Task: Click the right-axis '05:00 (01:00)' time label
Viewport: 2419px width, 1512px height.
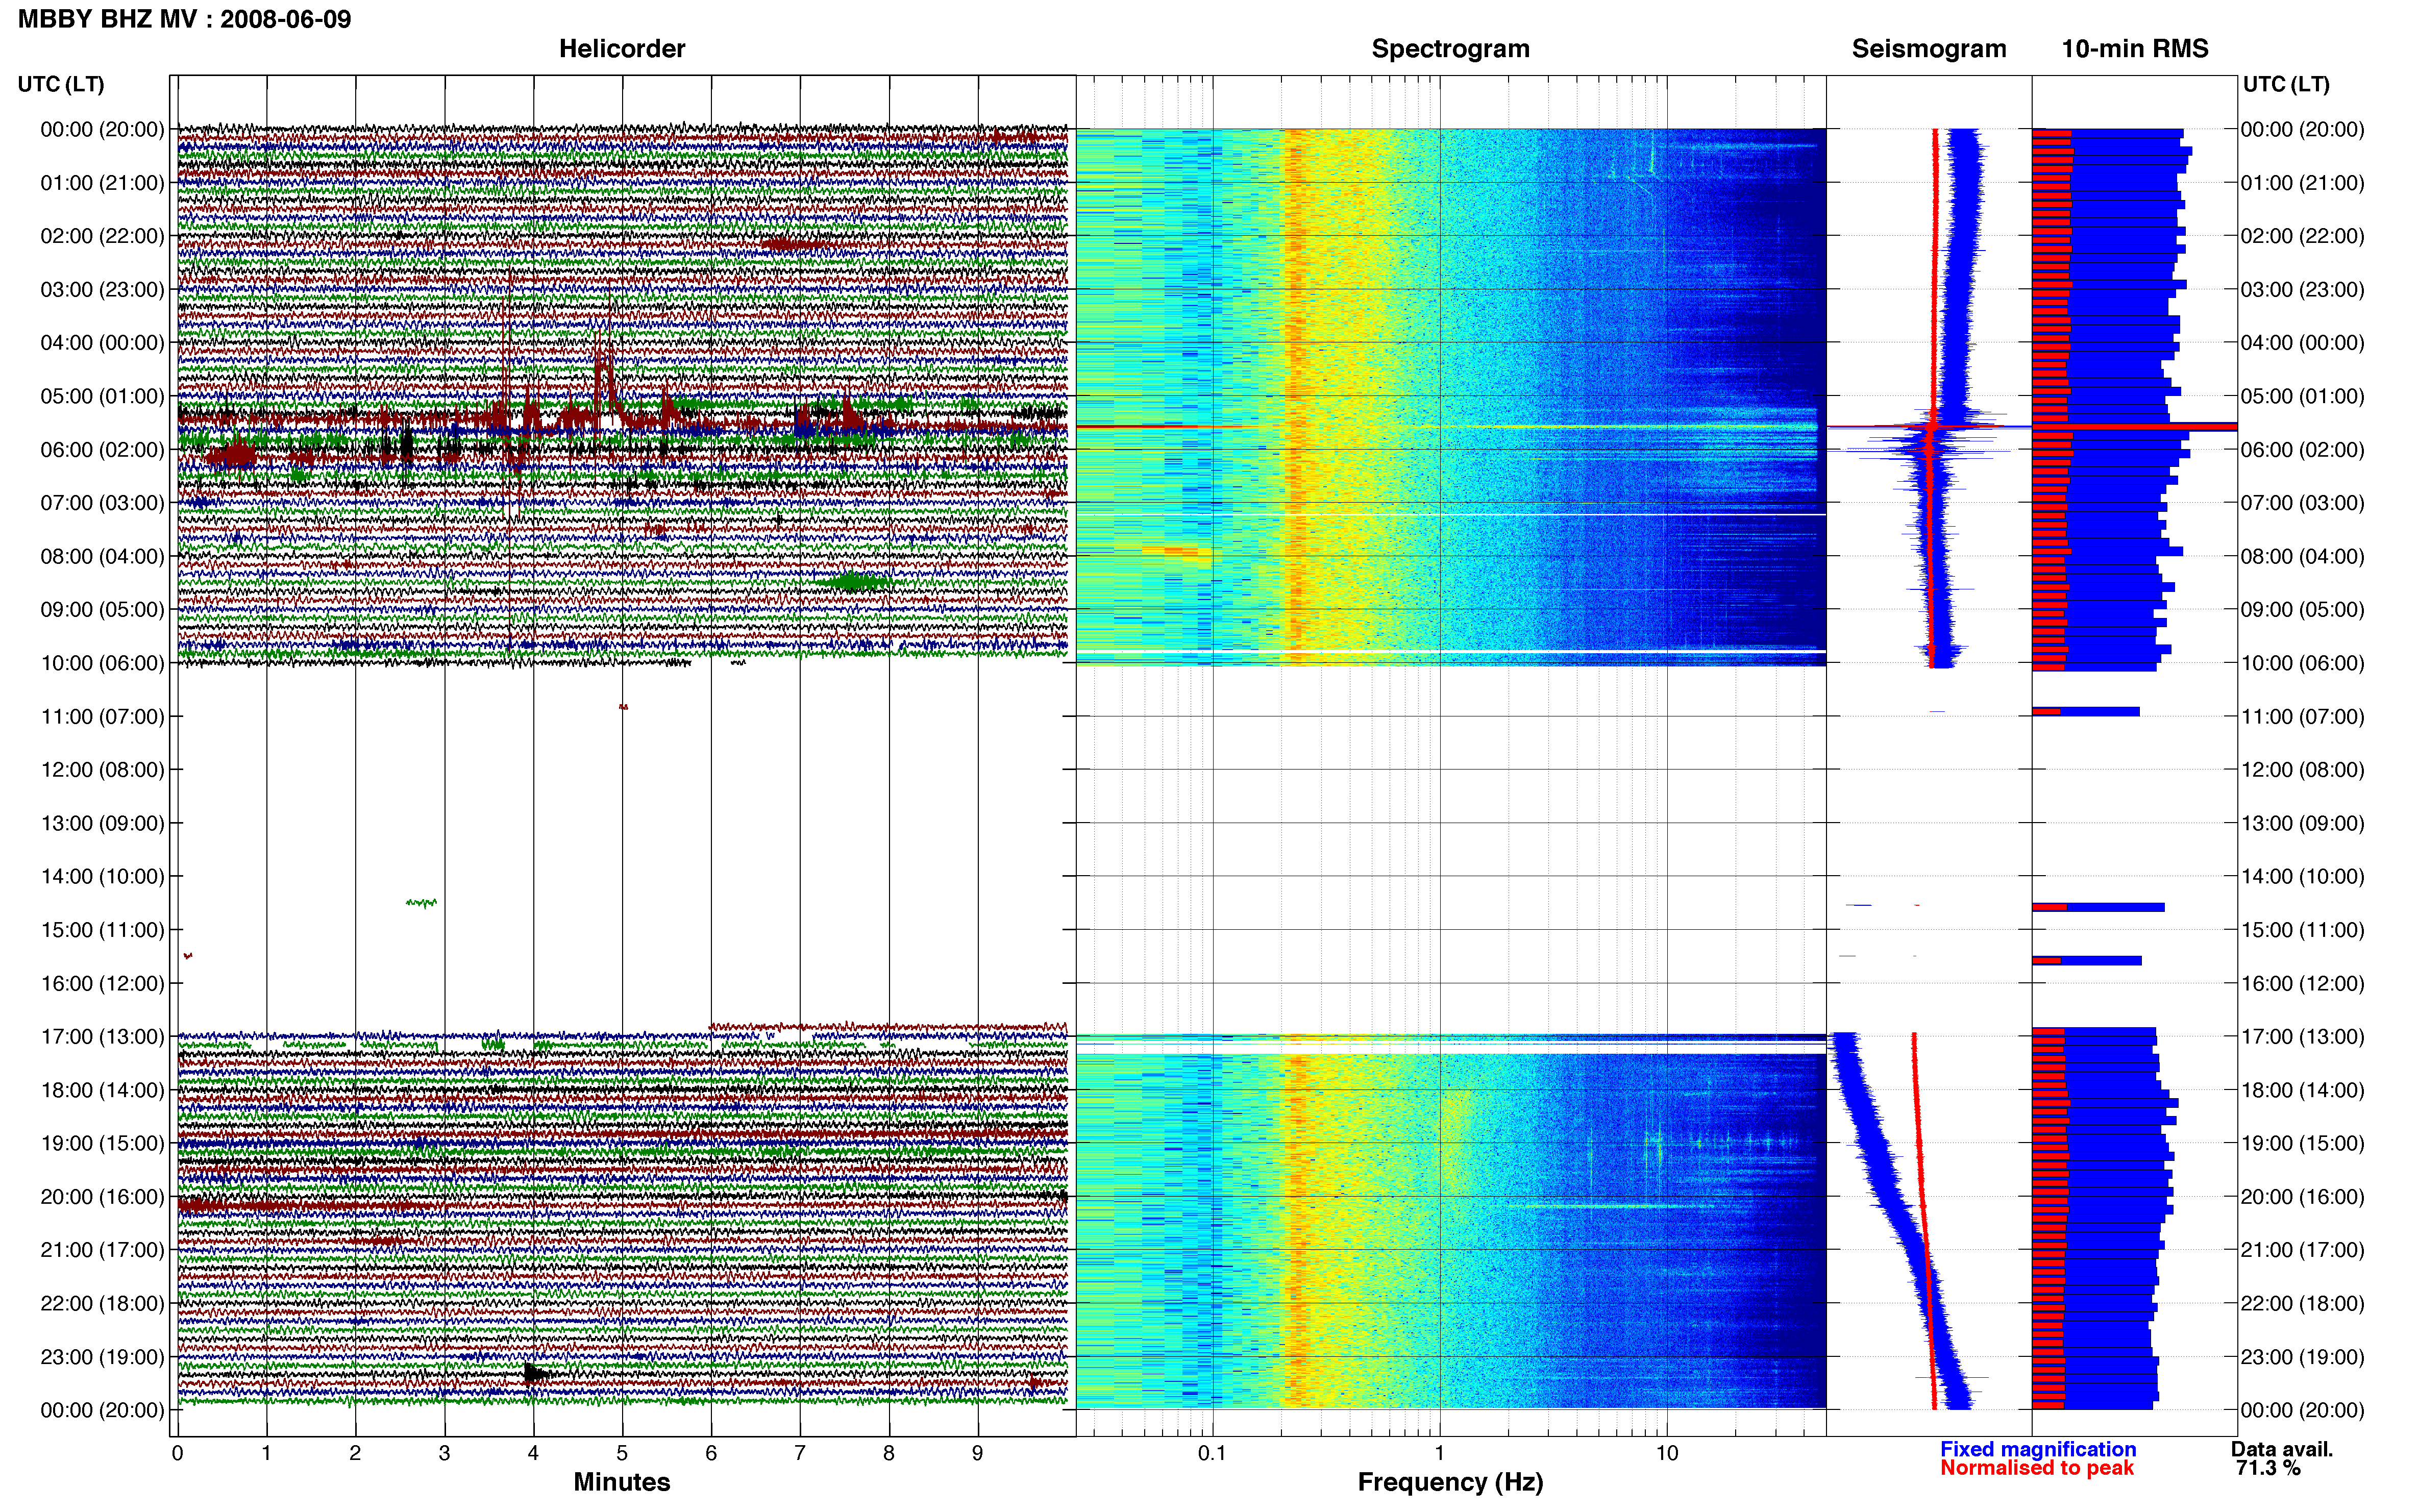Action: point(2302,396)
